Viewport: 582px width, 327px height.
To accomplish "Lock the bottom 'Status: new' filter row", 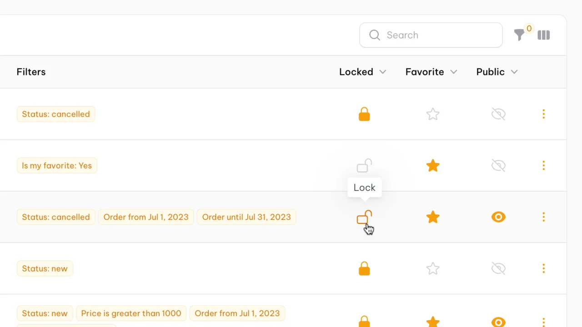I will pyautogui.click(x=364, y=320).
